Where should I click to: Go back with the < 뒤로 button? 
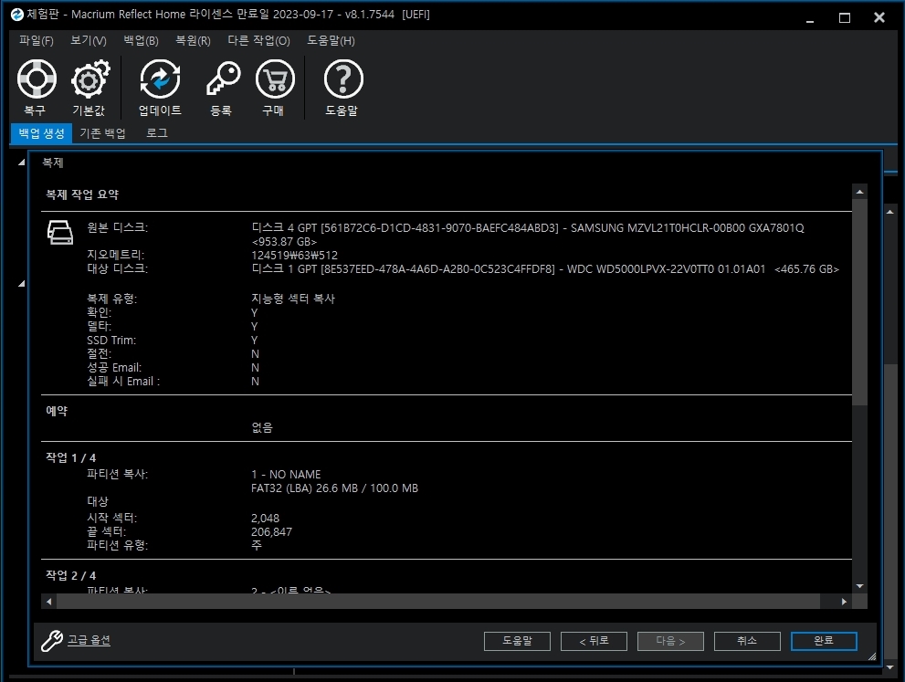594,641
